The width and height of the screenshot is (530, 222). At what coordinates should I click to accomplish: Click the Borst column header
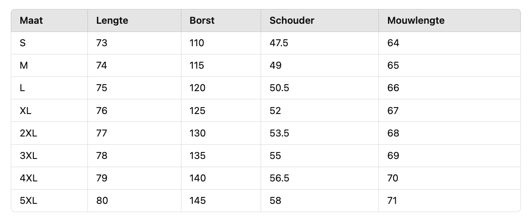pos(202,20)
